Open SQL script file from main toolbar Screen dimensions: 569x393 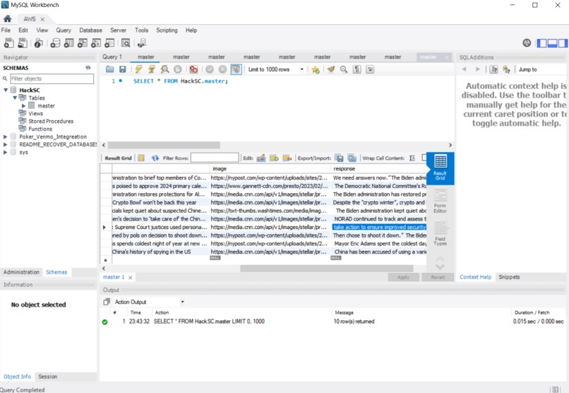23,43
